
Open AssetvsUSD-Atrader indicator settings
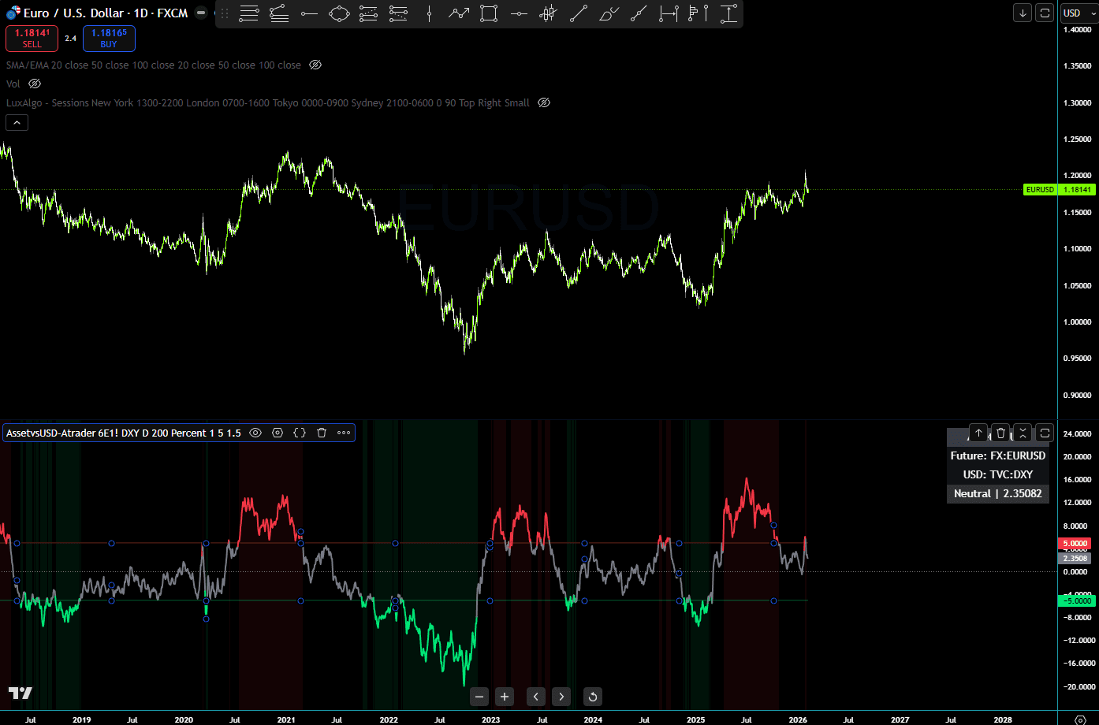[278, 433]
